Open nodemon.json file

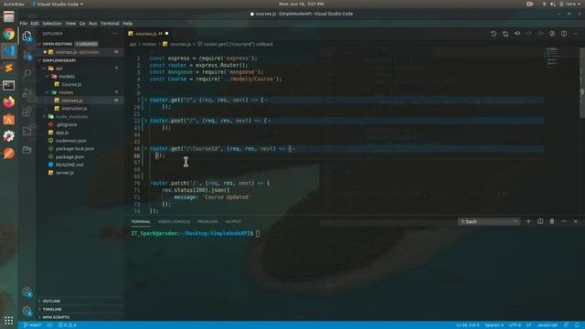[x=71, y=141]
